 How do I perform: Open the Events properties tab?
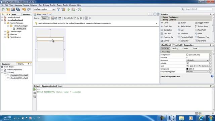tap(185, 48)
